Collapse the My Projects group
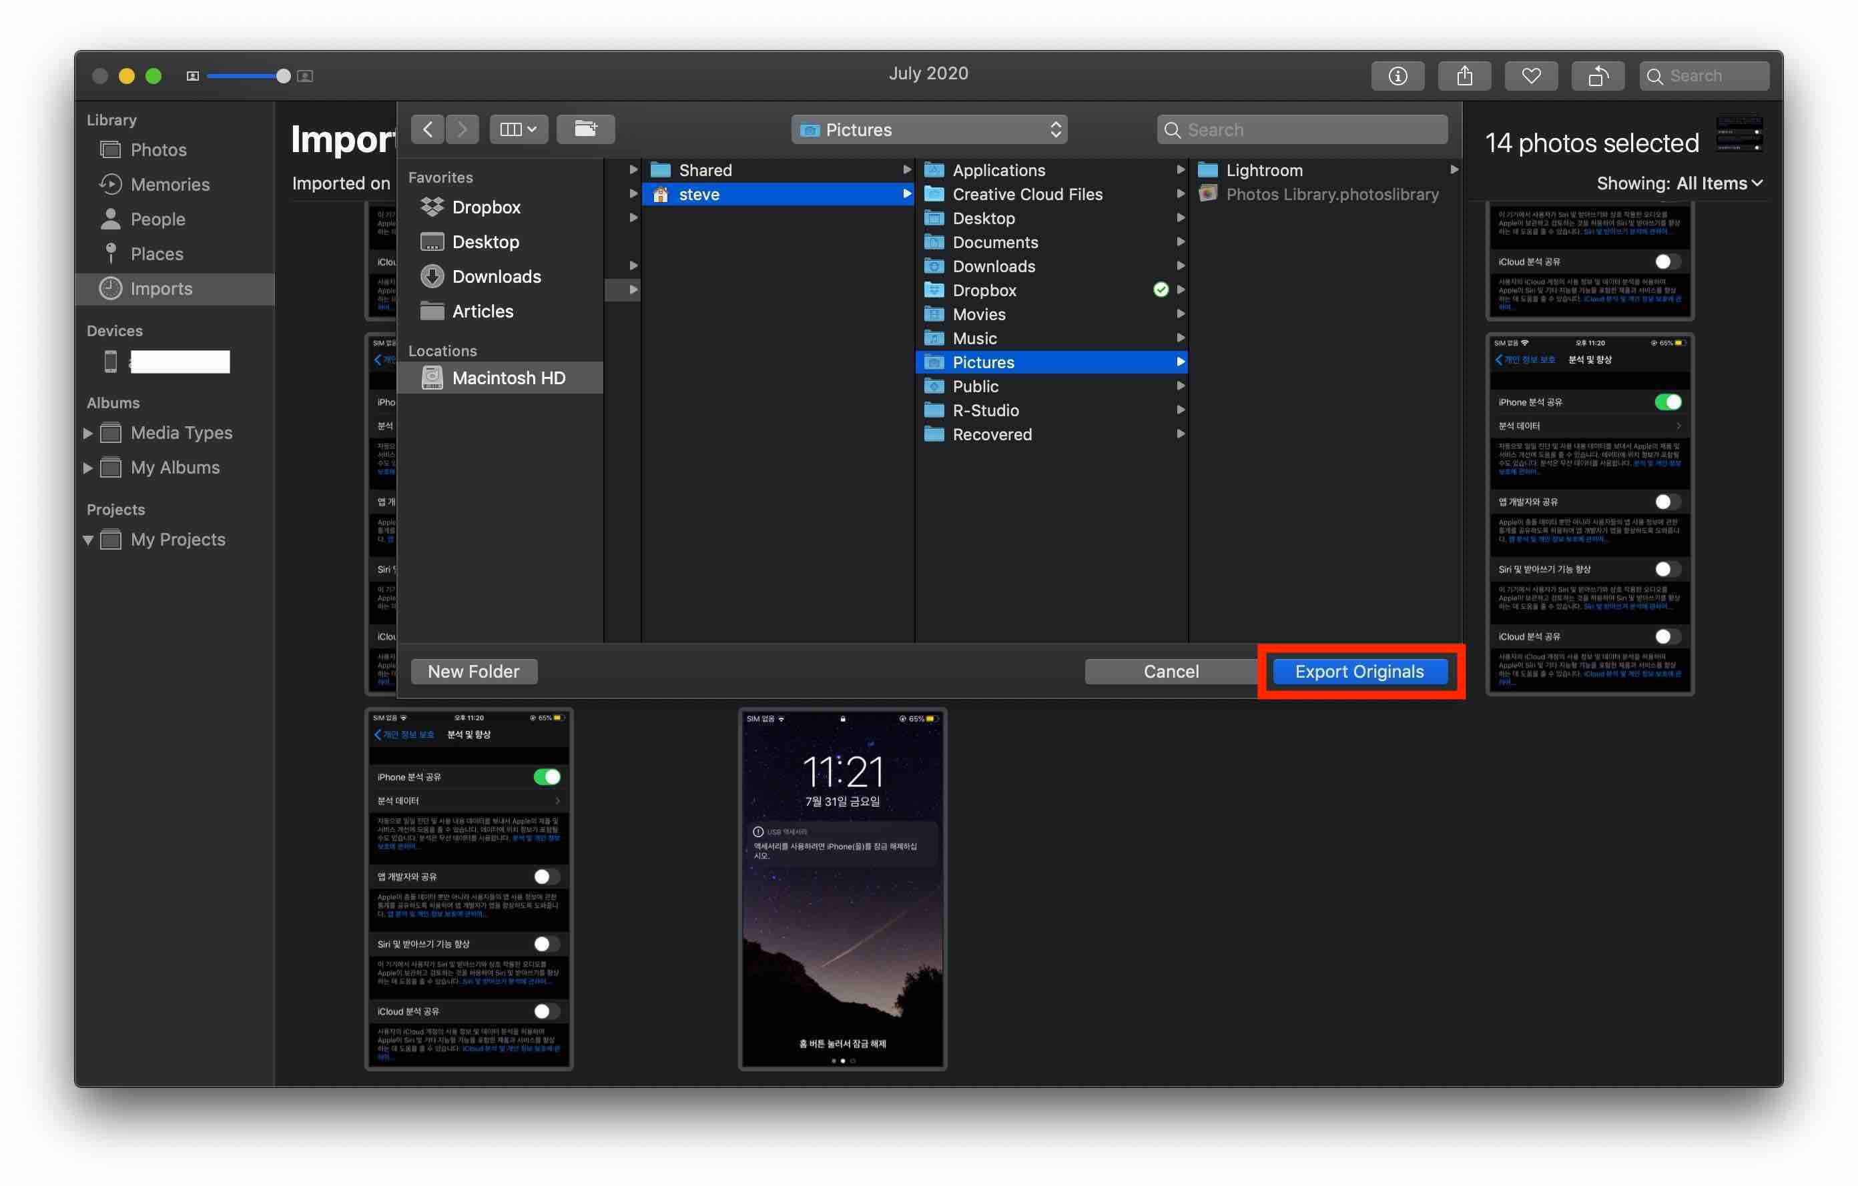 tap(88, 540)
